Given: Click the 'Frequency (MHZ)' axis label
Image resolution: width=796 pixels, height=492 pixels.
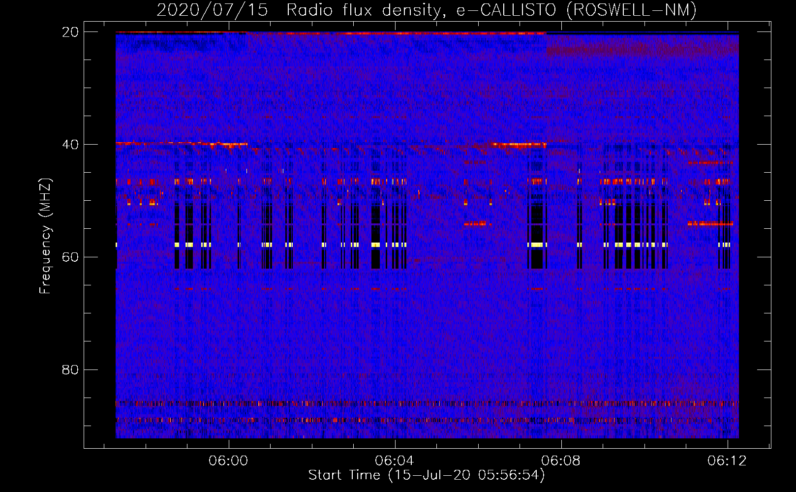Looking at the screenshot, I should click(45, 236).
